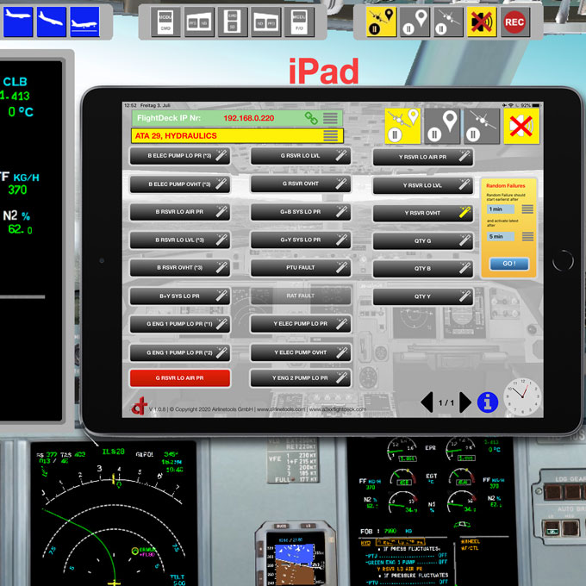Open the list menu beside the 5 min field

click(x=527, y=237)
